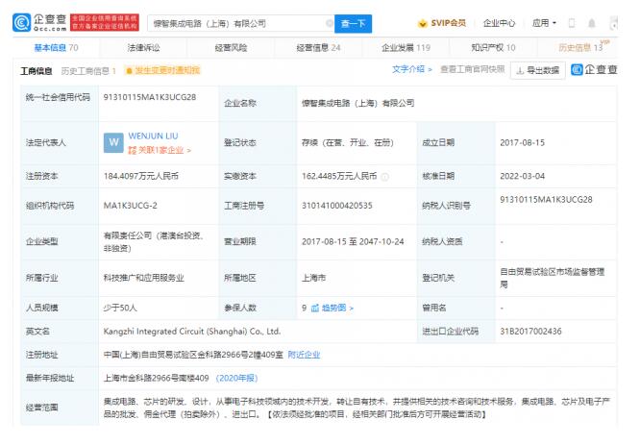Click taxpayer ID value under 纳税人识别号

coord(546,200)
